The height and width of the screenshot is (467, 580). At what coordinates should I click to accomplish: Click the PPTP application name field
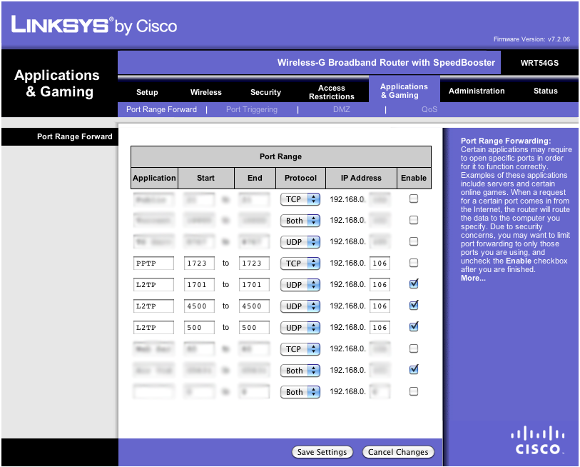tap(153, 263)
